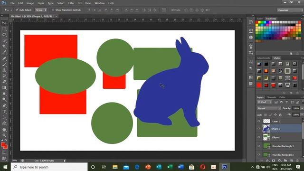Hide the Rounded Rectangle 2 layer

pos(259,154)
